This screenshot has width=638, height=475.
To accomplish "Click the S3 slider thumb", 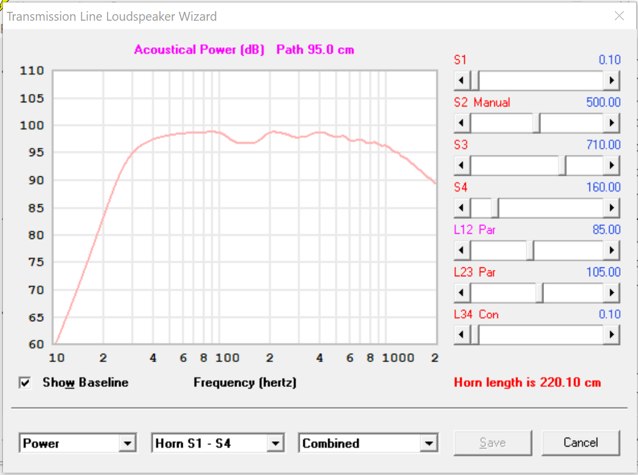I will click(x=562, y=165).
